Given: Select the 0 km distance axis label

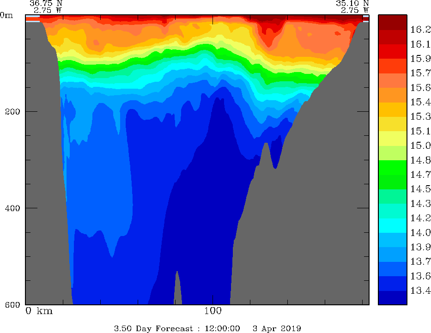Looking at the screenshot, I should point(39,311).
